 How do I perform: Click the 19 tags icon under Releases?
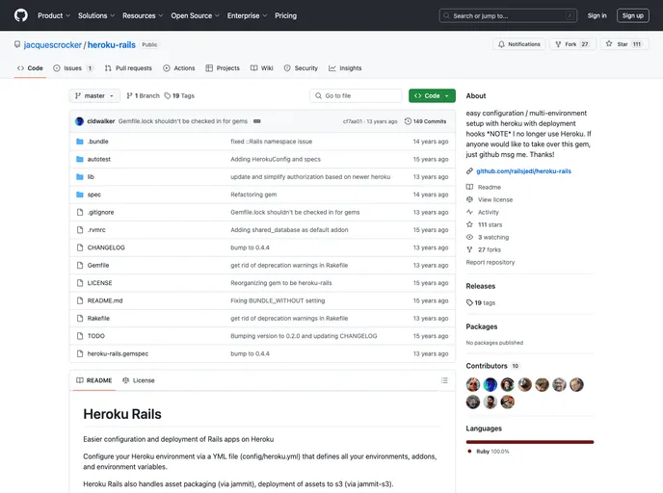(469, 303)
